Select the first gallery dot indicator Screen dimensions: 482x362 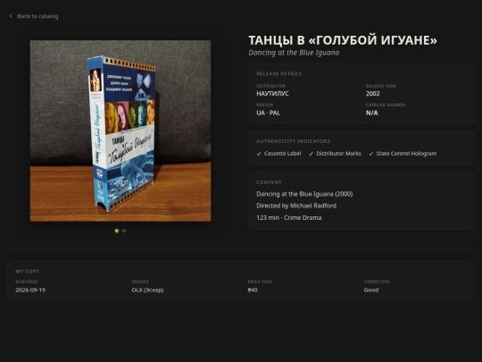click(x=117, y=231)
